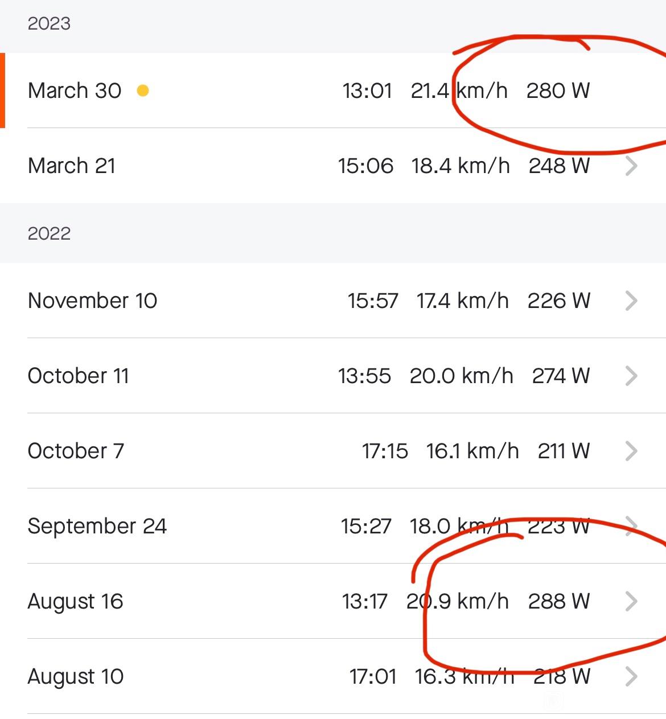
Task: Select the August 10 date label
Action: [76, 677]
